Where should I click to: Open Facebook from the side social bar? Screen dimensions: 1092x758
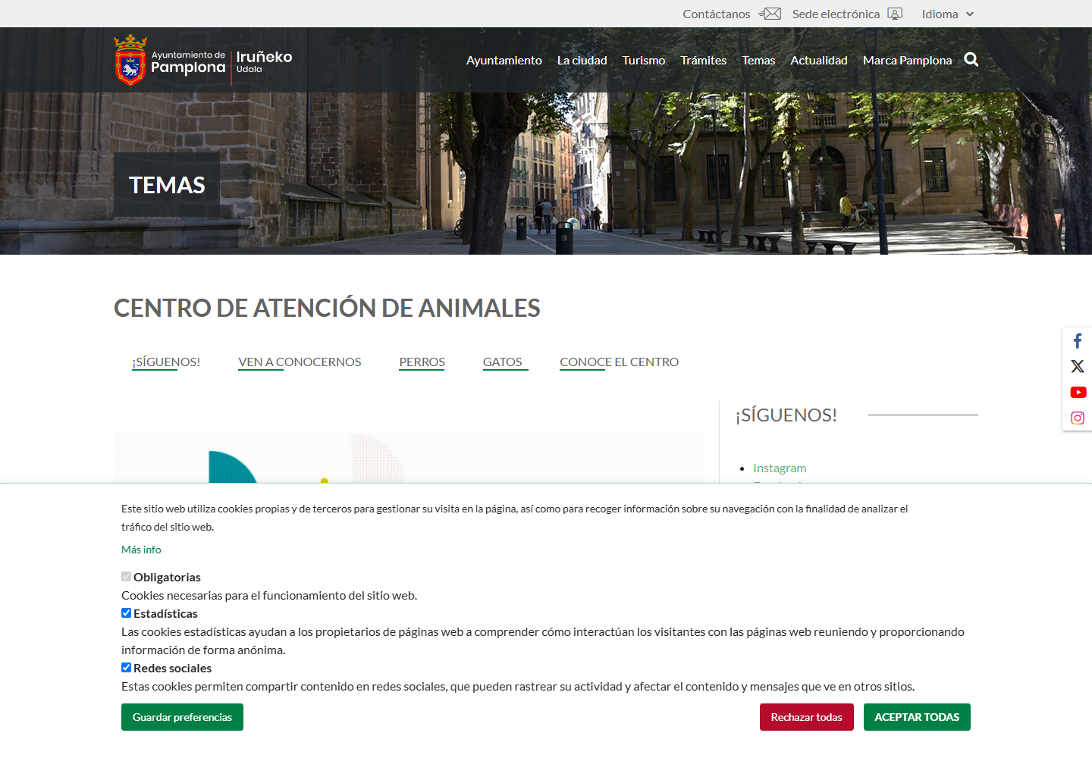[1078, 341]
